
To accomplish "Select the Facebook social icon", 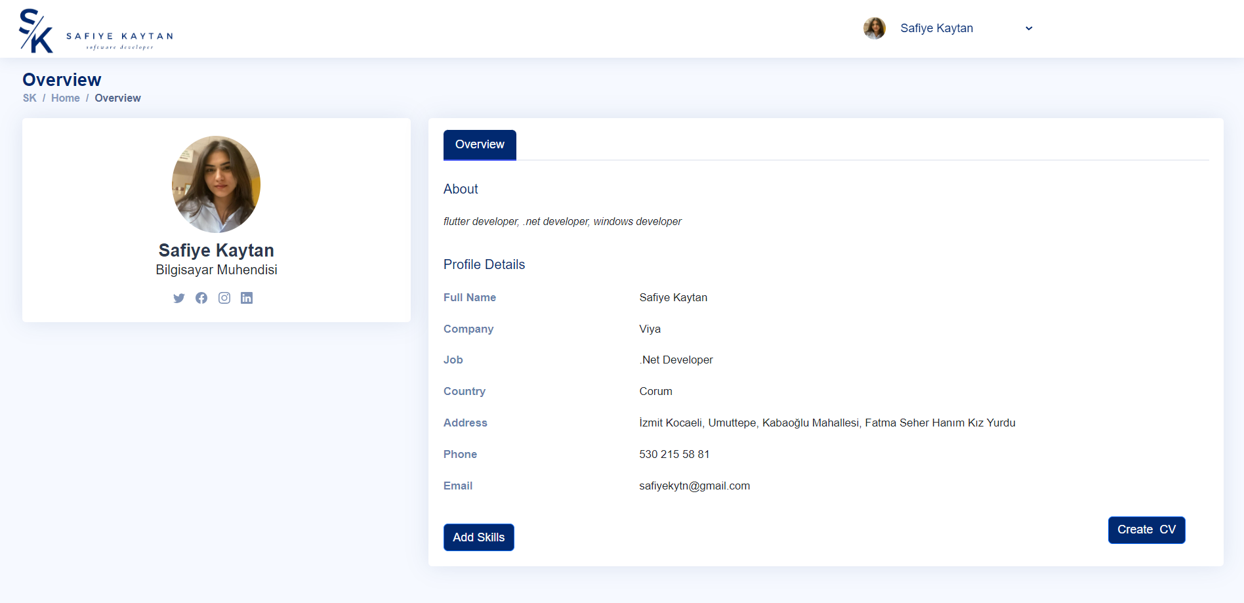I will [x=201, y=298].
